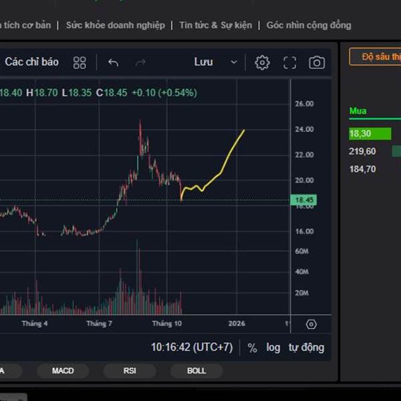
Task: Click the Tháng 7 time axis label
Action: click(x=99, y=323)
